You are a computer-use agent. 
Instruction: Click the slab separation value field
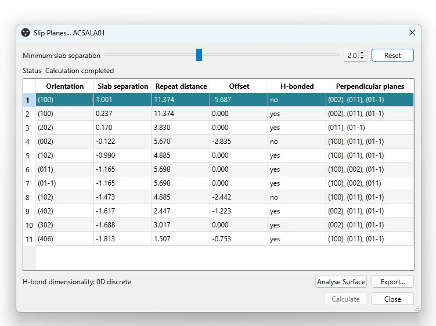pos(351,56)
